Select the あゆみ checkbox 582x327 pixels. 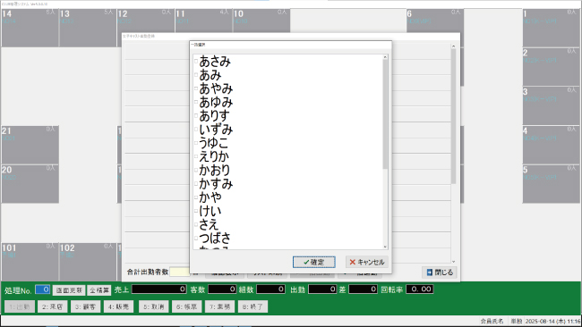click(195, 102)
